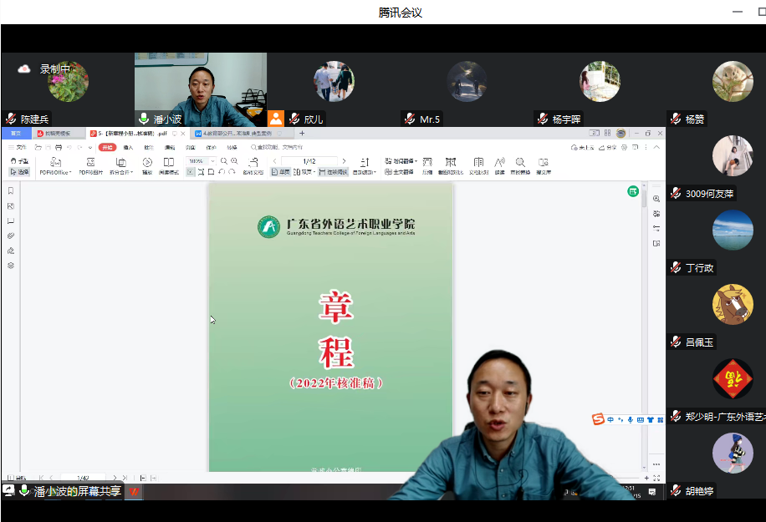This screenshot has width=766, height=522.
Task: Click the PDF转图片 converter icon
Action: [91, 166]
